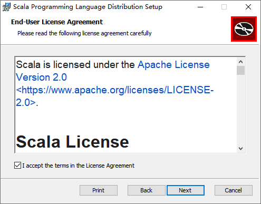Uncheck I accept the terms checkbox
This screenshot has width=261, height=204.
coord(17,166)
